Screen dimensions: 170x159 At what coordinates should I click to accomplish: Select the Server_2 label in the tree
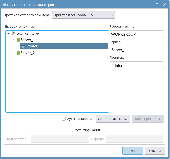[x=28, y=53]
